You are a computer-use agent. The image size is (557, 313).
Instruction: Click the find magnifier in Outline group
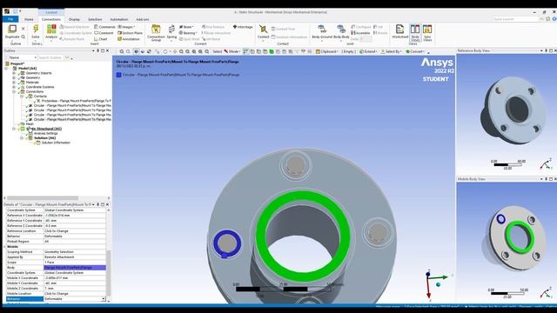pos(23,37)
